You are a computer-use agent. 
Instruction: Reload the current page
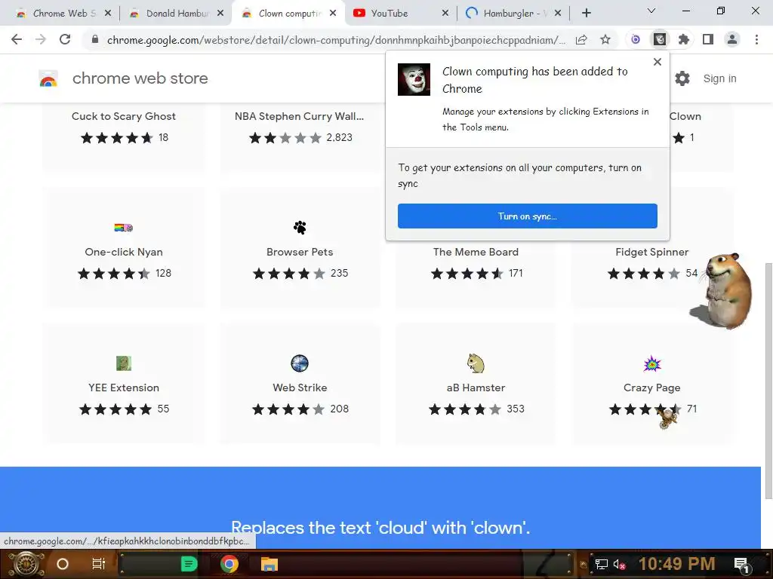(65, 39)
